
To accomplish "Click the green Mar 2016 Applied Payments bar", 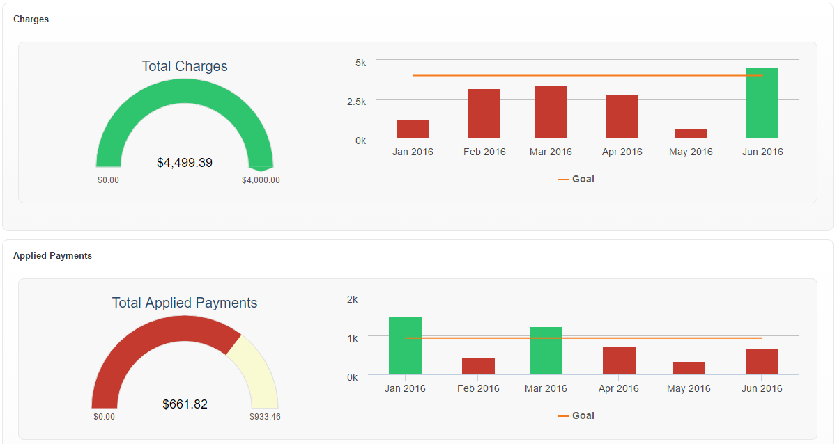I will coord(546,351).
